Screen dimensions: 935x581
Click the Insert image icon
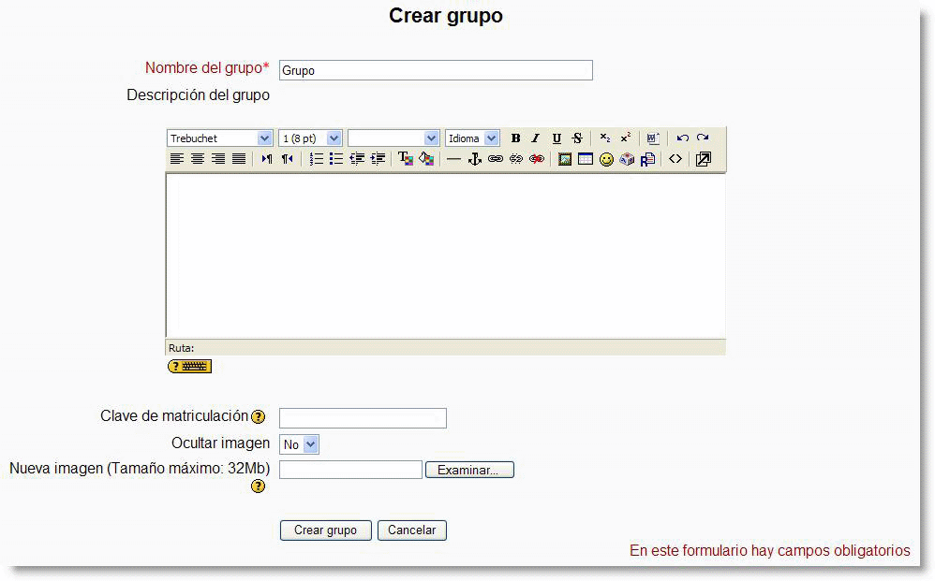(564, 159)
